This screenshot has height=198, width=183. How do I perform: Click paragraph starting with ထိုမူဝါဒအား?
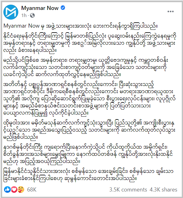tap(89, 130)
